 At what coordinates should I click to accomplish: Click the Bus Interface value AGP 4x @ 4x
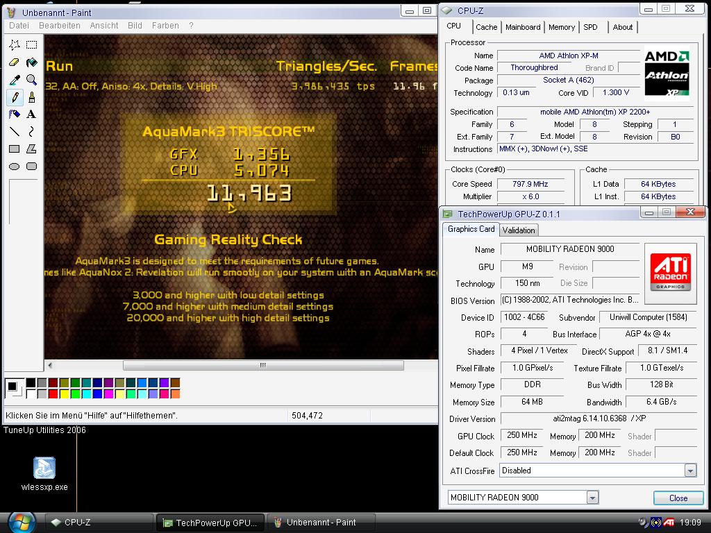click(x=648, y=334)
